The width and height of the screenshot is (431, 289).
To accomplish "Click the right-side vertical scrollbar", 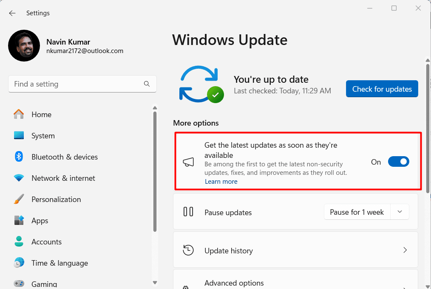I will coord(427,170).
